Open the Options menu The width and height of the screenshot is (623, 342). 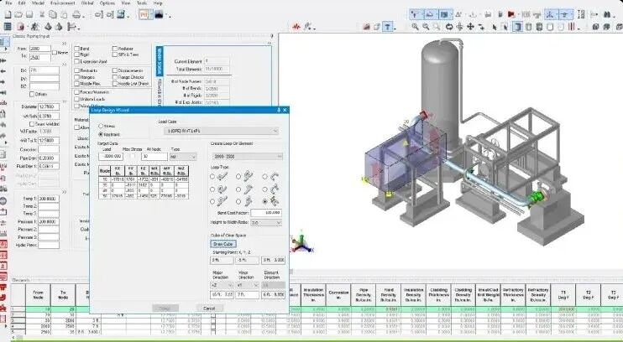[107, 3]
